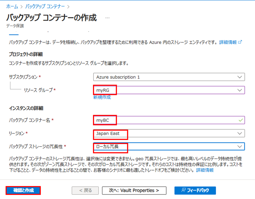Image resolution: width=255 pixels, height=199 pixels.
Task: Open 詳細情報 link with external icon
Action: point(228,42)
